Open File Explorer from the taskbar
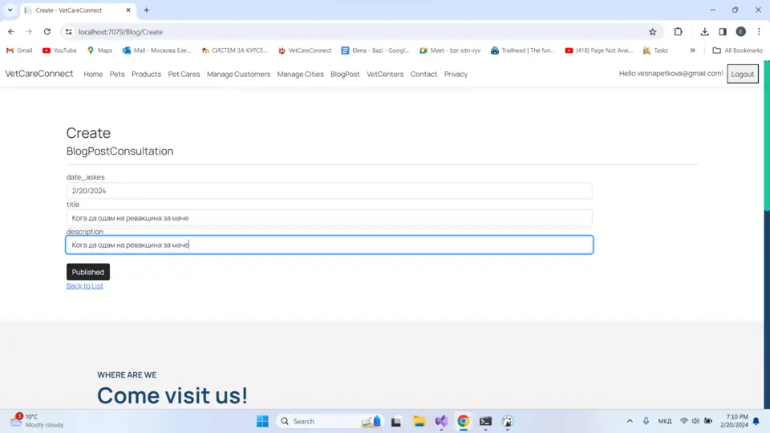 tap(419, 421)
